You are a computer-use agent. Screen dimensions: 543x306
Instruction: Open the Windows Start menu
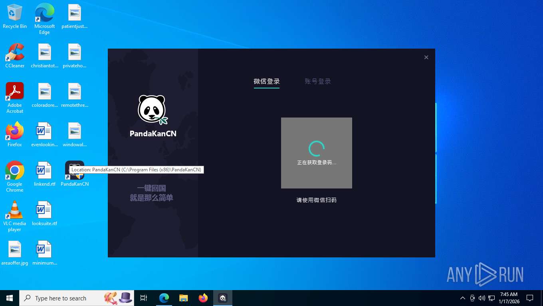(x=10, y=298)
